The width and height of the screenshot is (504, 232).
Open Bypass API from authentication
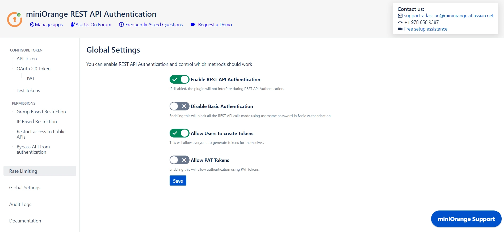pos(33,149)
